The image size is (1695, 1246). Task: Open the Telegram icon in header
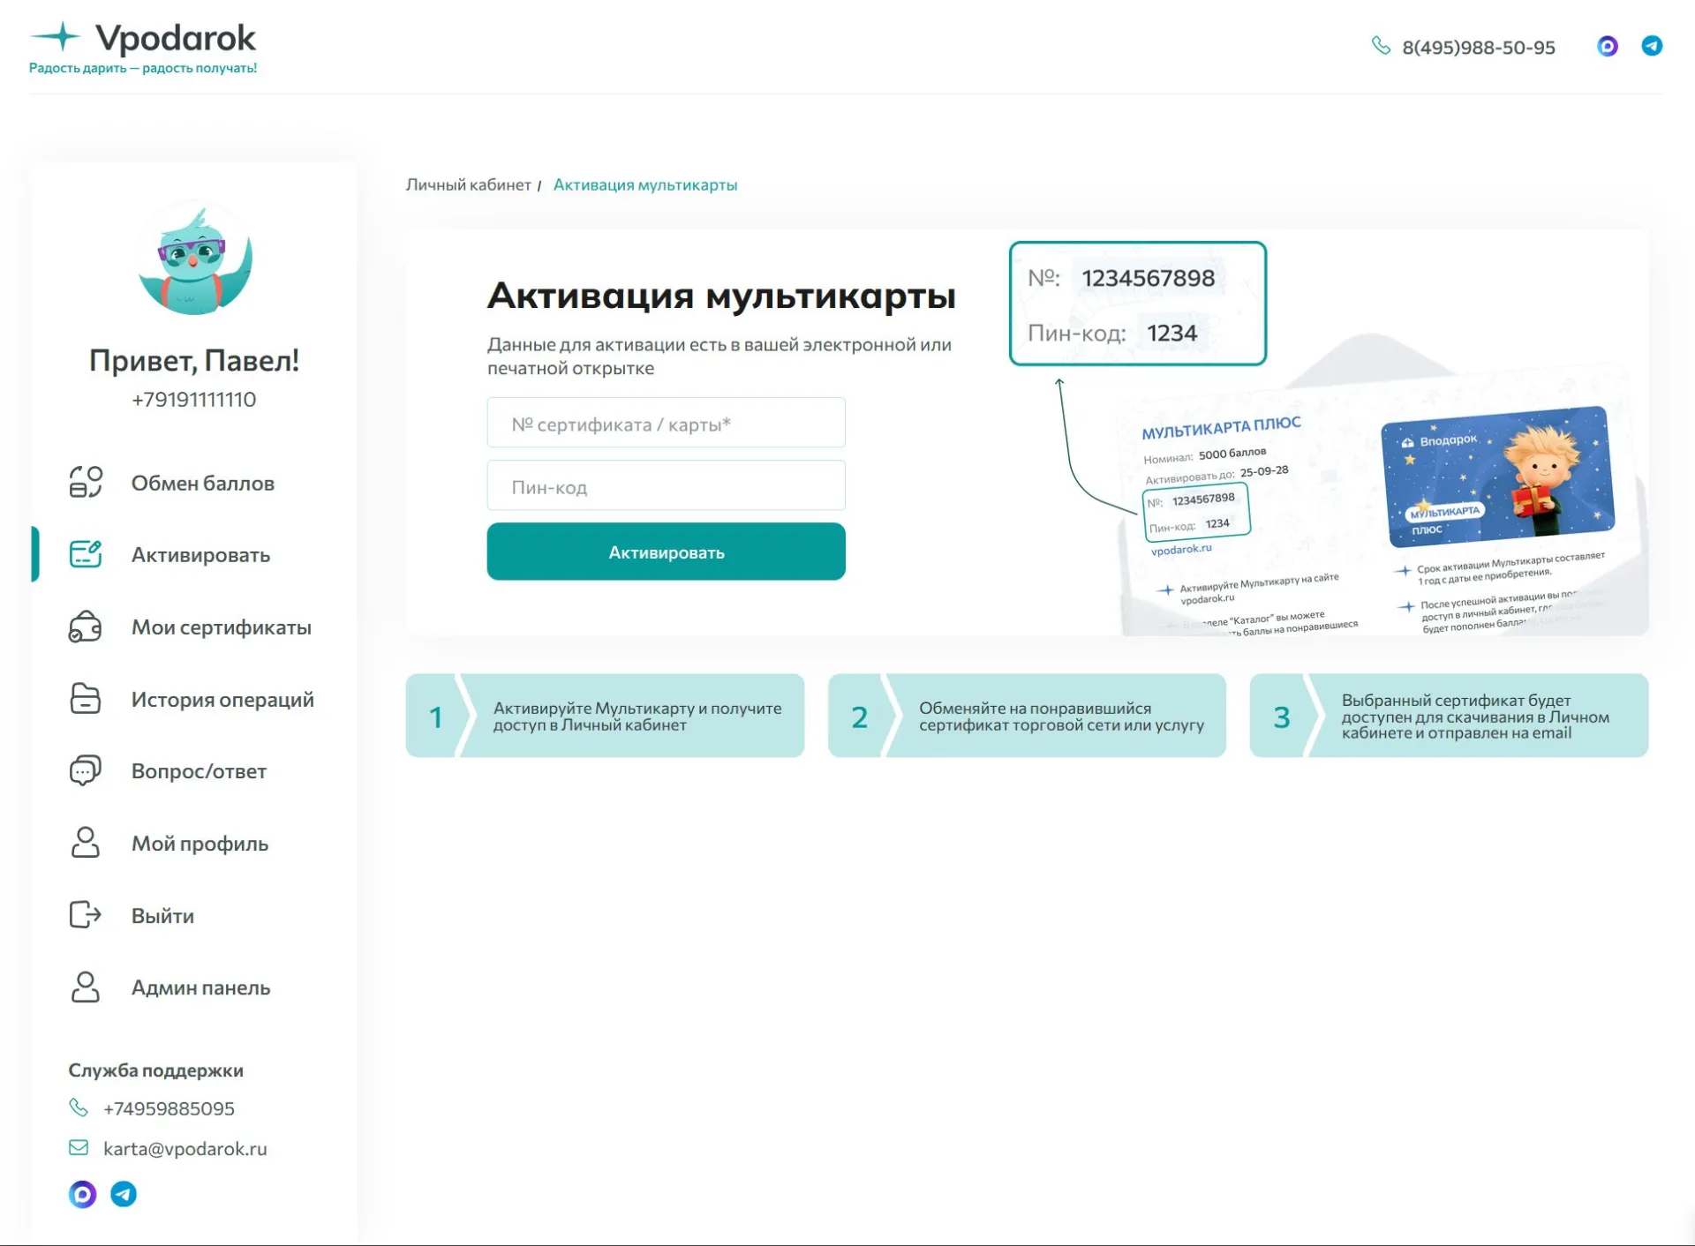pos(1652,46)
